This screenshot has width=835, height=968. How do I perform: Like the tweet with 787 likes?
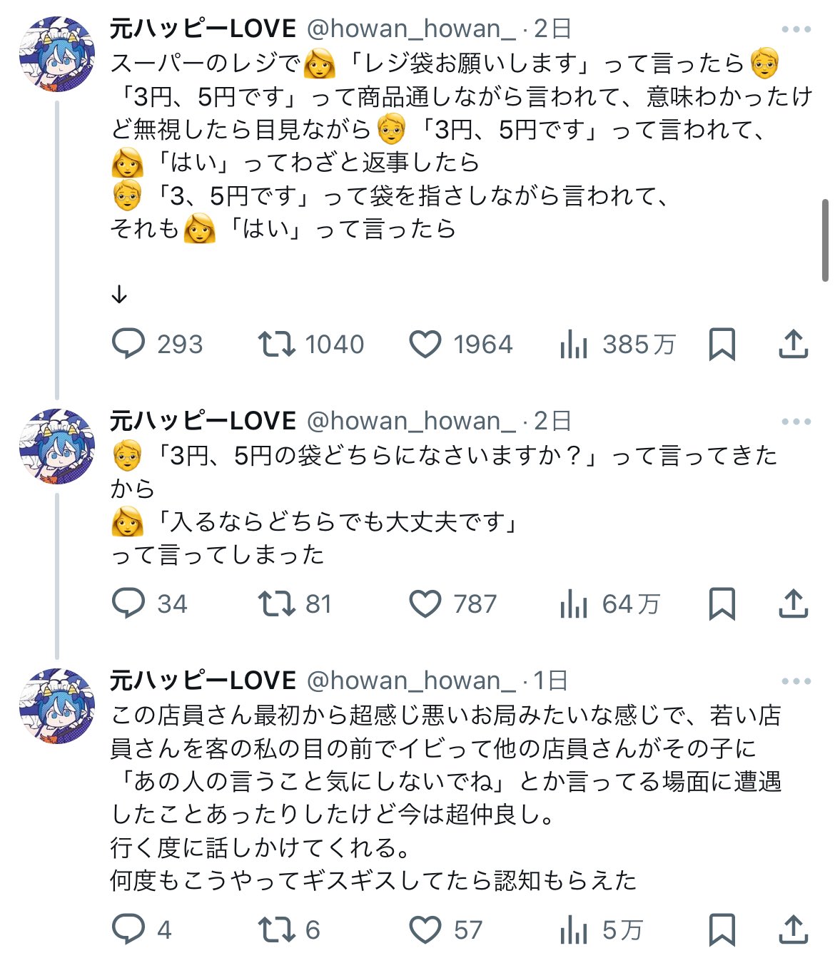coord(425,604)
